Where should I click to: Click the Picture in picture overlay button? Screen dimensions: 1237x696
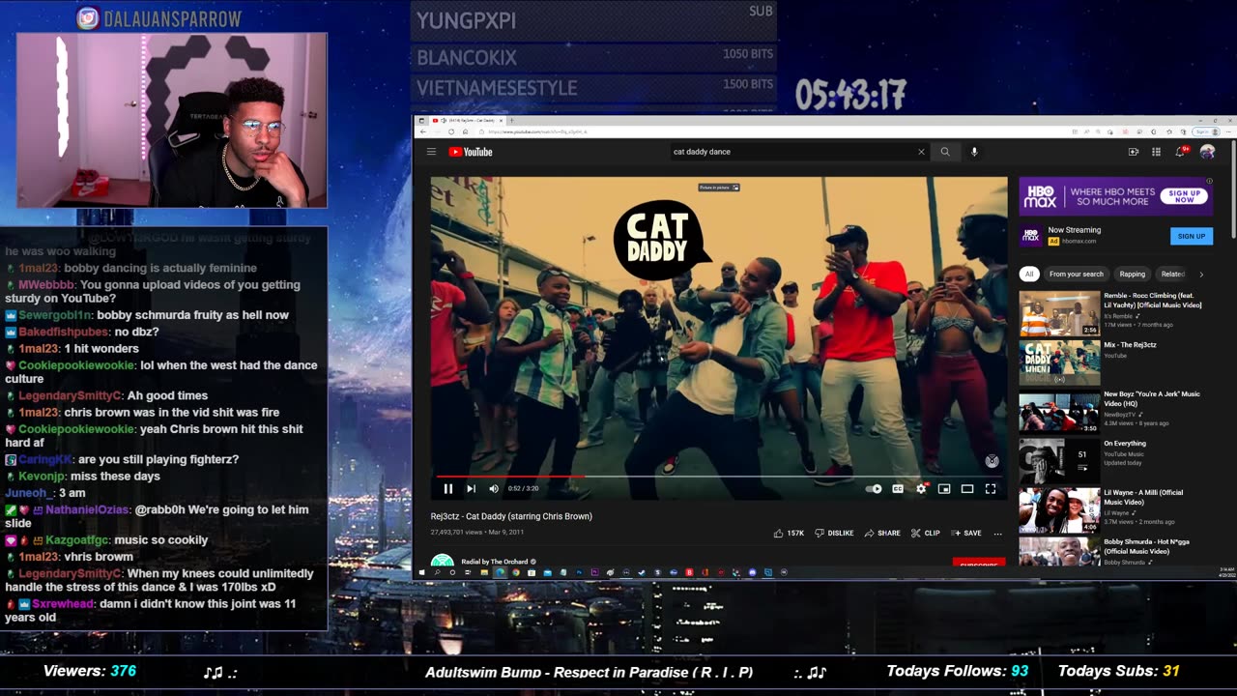pyautogui.click(x=719, y=187)
